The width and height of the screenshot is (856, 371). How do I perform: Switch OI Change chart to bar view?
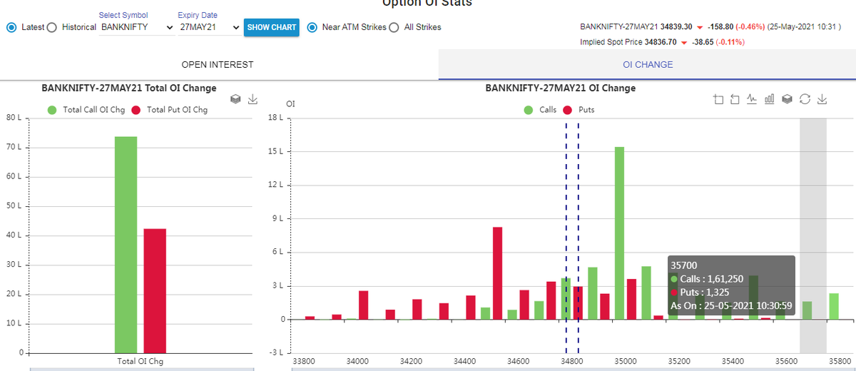770,100
